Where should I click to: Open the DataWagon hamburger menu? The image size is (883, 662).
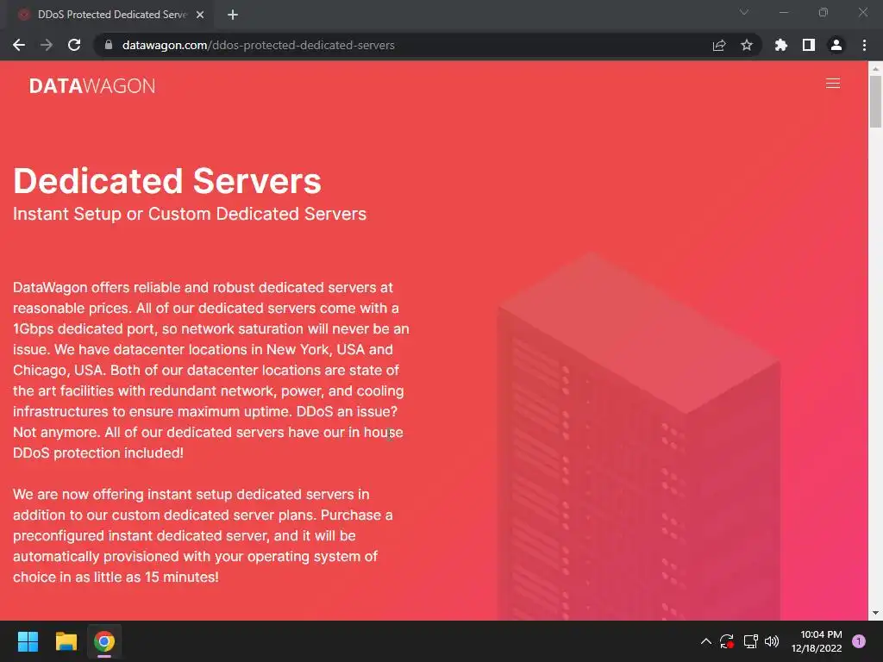833,84
